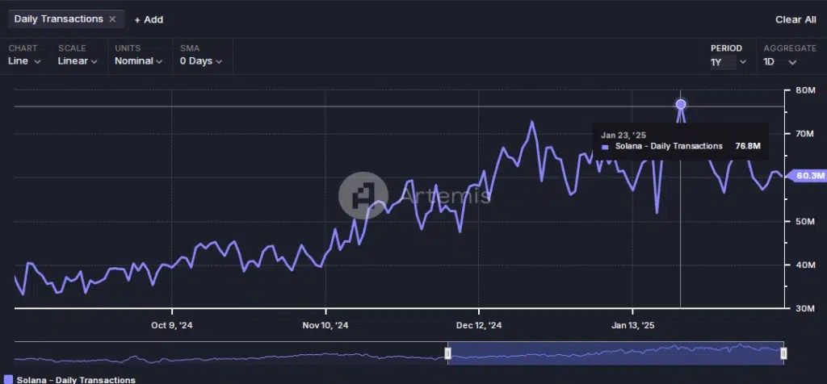Toggle Solana Daily Transactions legend swatch
Viewport: 827px width, 384px height.
(8, 379)
